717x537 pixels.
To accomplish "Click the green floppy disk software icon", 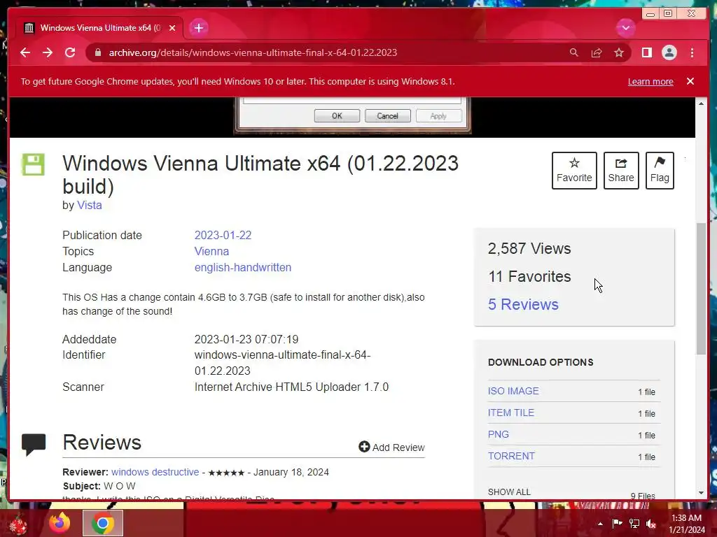I will 34,164.
